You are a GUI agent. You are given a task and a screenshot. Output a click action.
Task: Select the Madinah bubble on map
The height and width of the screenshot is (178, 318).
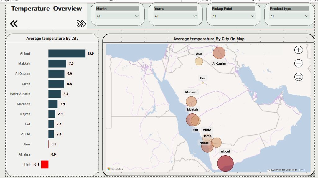point(191,102)
